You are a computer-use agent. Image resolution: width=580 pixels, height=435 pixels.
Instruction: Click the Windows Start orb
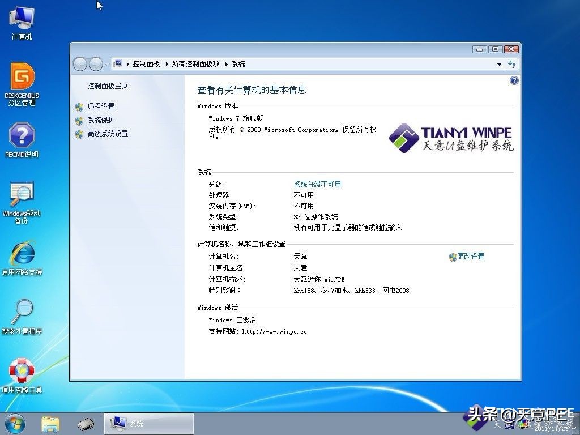click(14, 423)
